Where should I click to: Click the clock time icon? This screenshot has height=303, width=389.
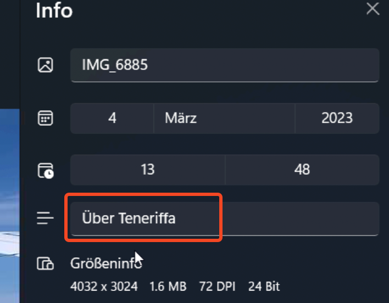(46, 170)
